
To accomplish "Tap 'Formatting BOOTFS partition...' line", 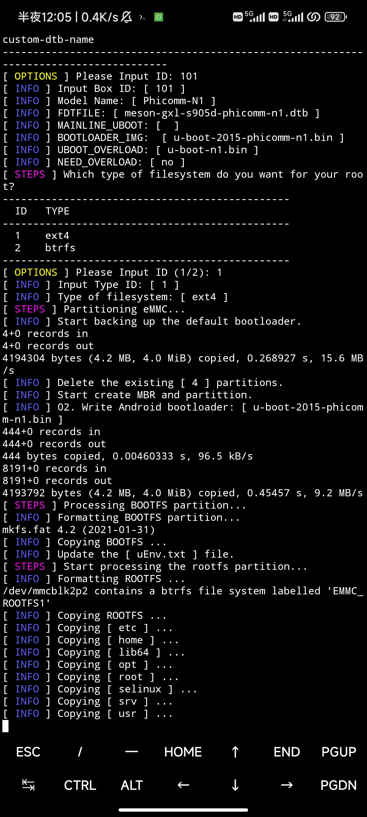I will (122, 517).
